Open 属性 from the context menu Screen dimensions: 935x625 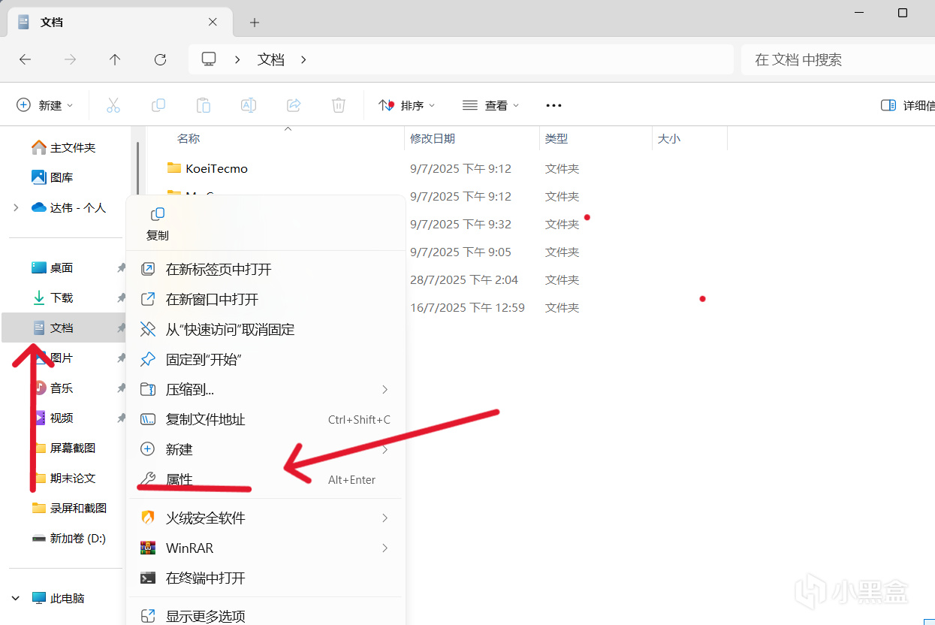pos(266,479)
